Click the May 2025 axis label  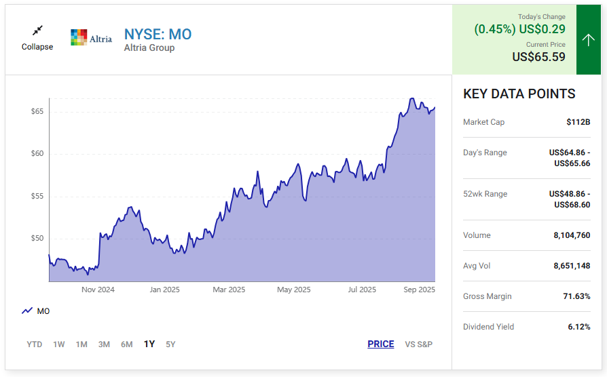point(294,290)
